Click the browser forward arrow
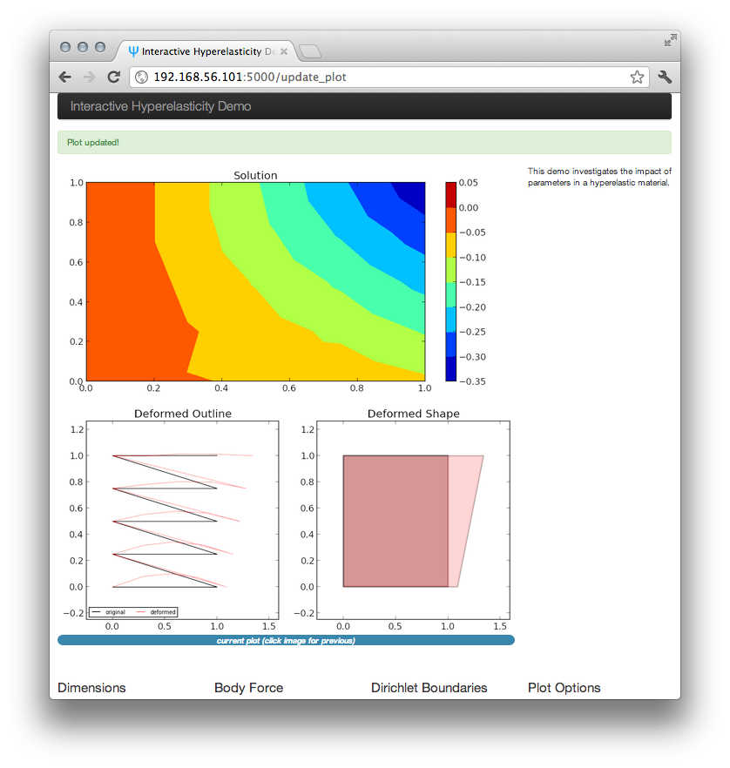 89,77
